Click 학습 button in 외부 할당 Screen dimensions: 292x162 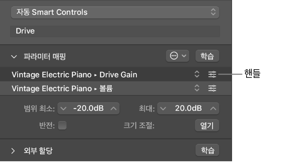207,150
